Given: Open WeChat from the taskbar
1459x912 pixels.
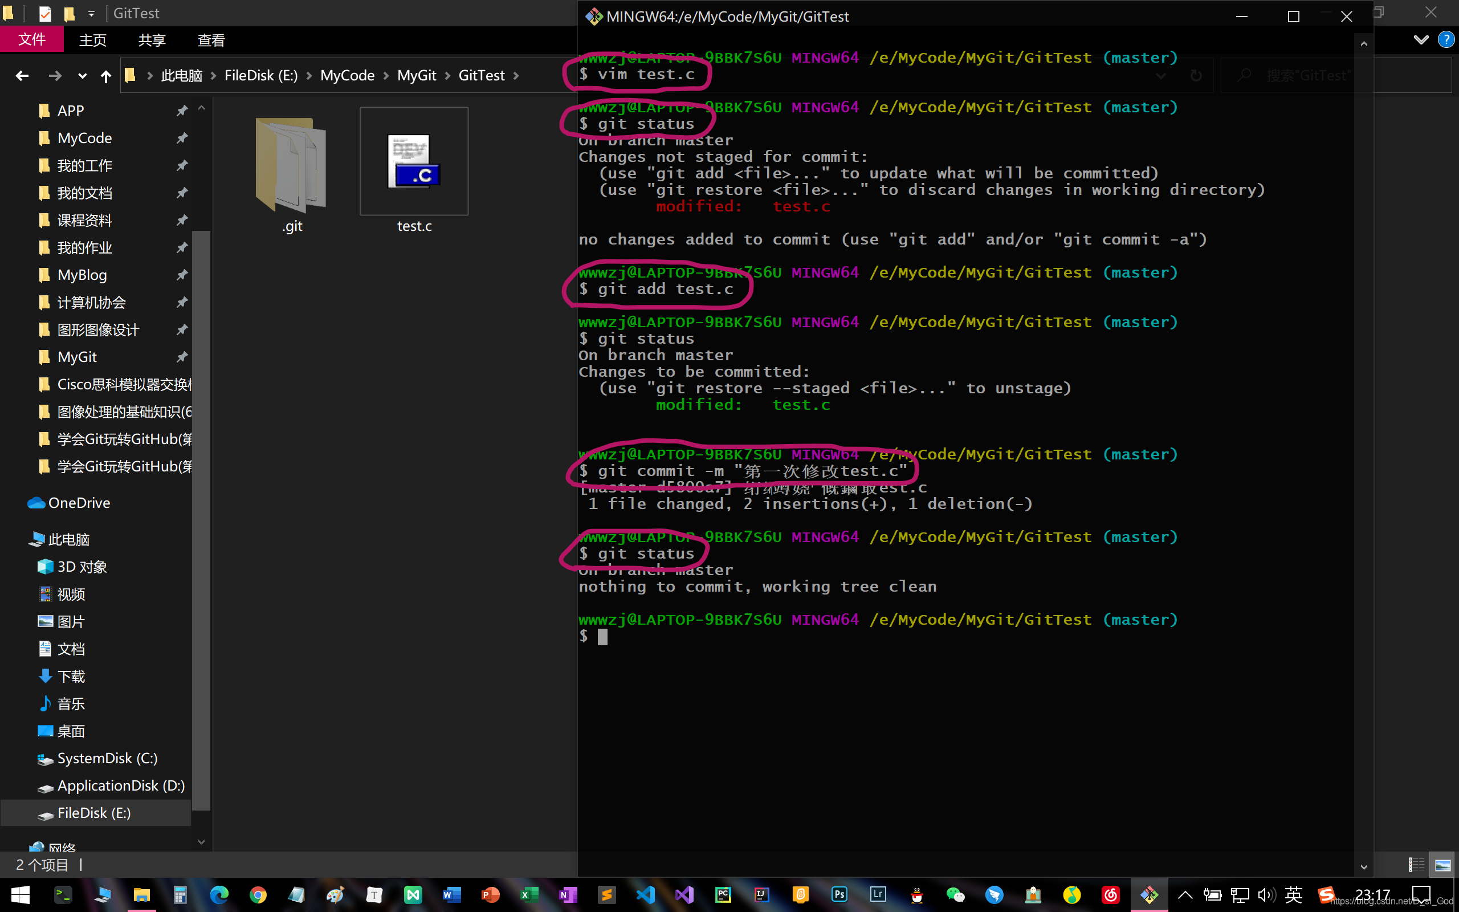Looking at the screenshot, I should tap(956, 894).
